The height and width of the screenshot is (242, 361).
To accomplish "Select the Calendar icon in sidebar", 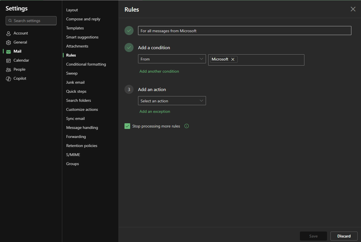I will [x=8, y=60].
